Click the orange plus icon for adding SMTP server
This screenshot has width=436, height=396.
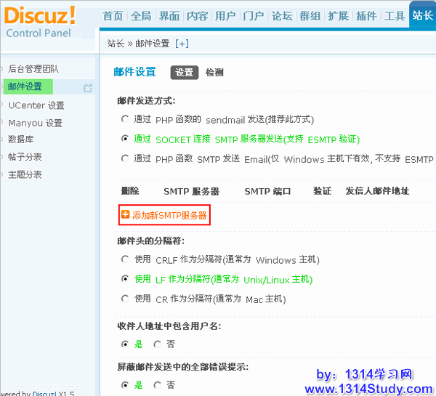pyautogui.click(x=125, y=215)
